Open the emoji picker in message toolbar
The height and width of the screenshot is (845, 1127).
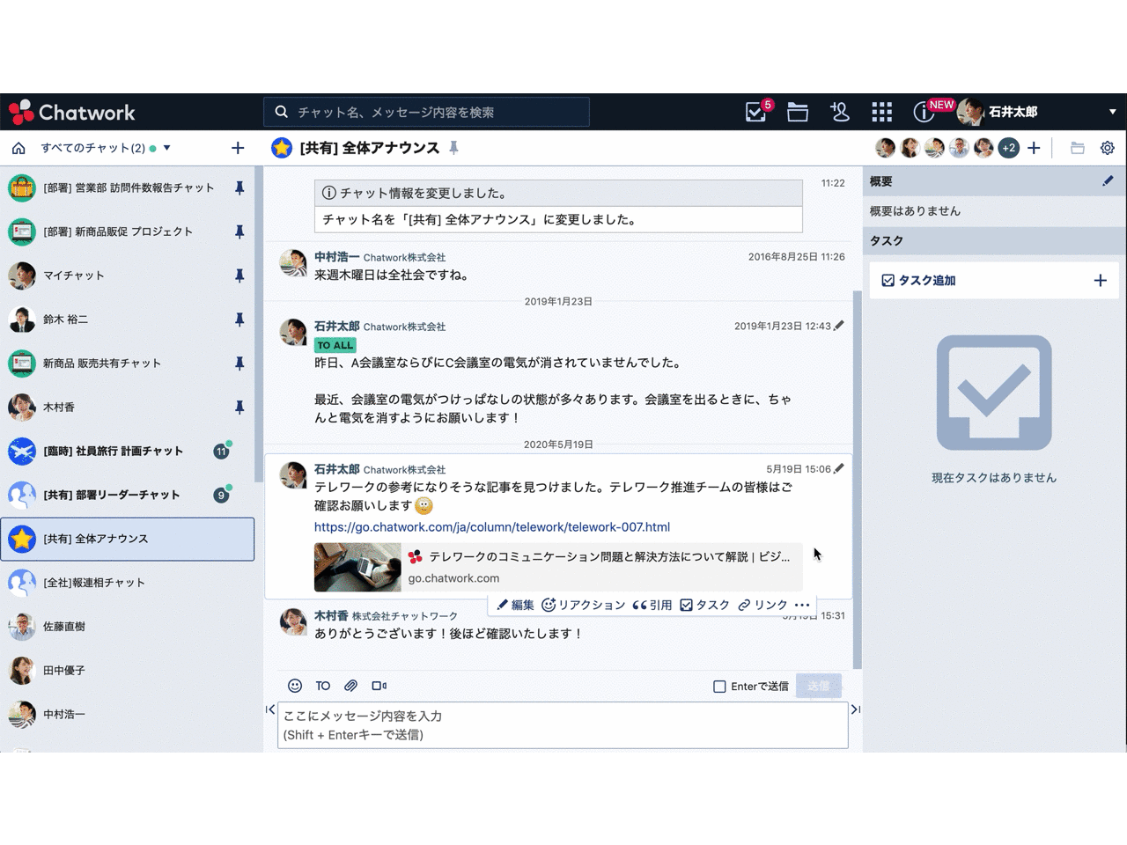click(x=295, y=686)
